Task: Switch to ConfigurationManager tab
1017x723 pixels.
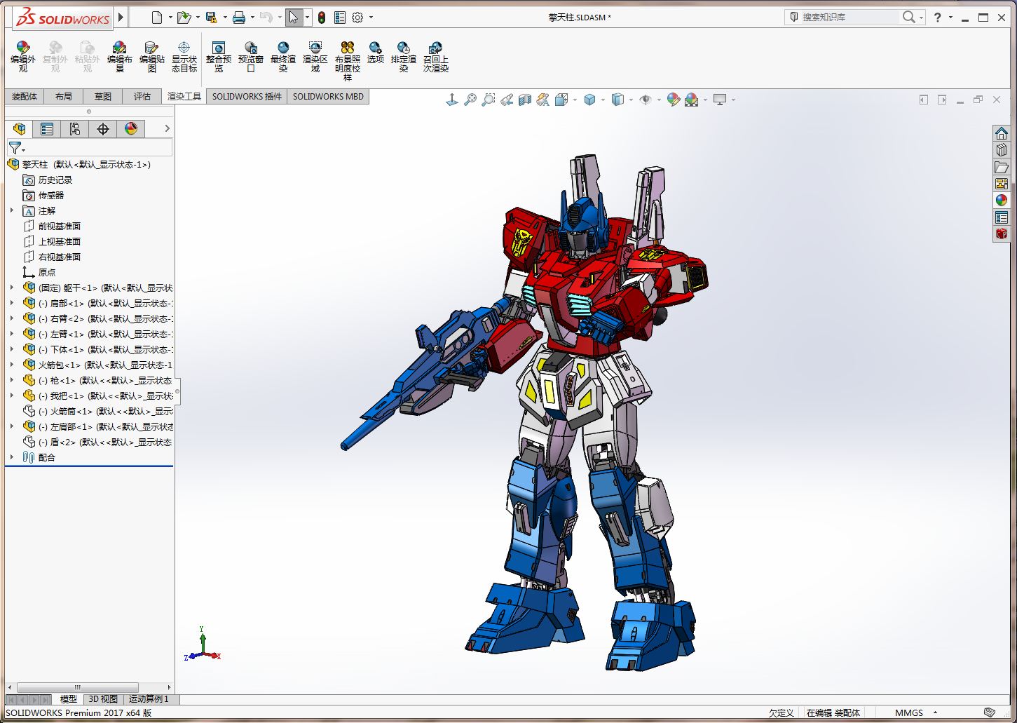Action: tap(75, 129)
